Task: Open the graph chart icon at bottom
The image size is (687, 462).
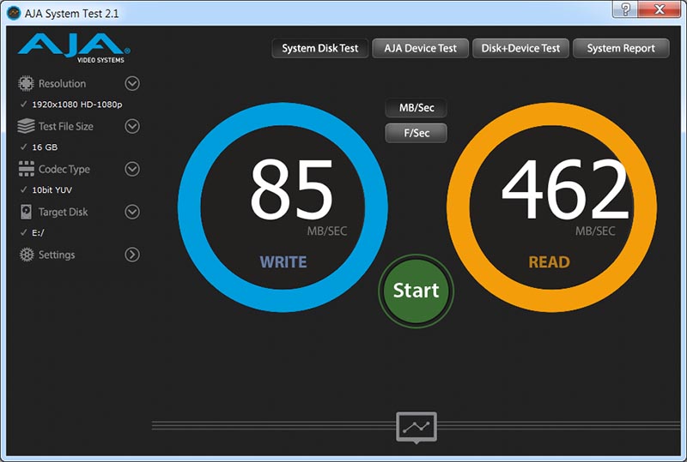Action: pos(416,427)
